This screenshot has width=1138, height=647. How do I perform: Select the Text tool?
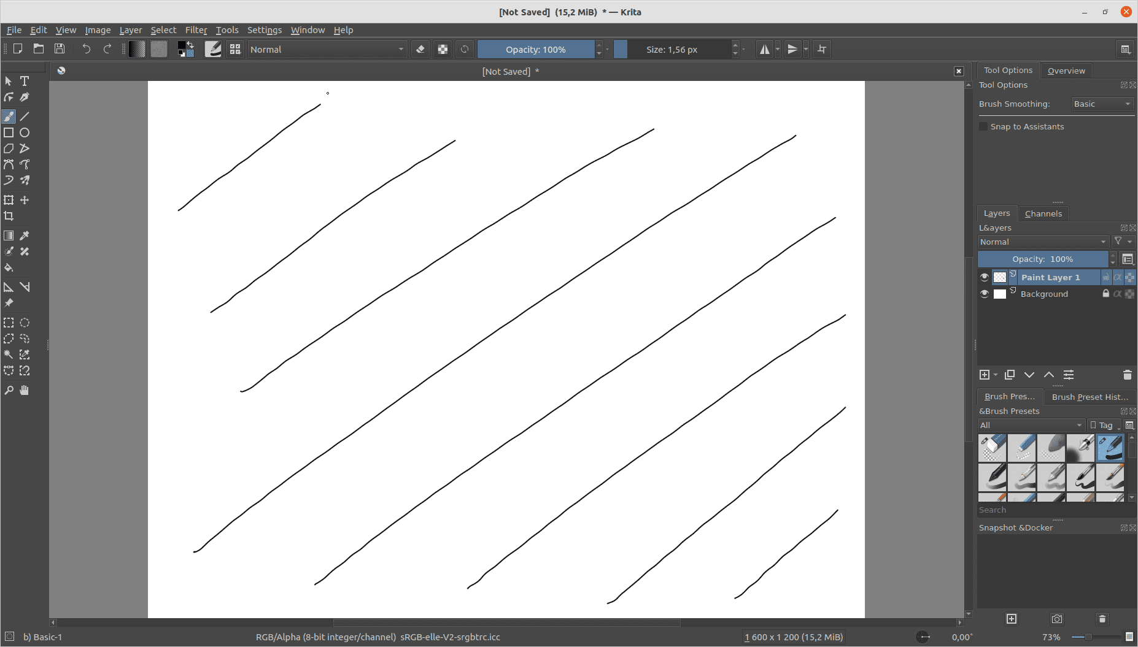point(25,81)
